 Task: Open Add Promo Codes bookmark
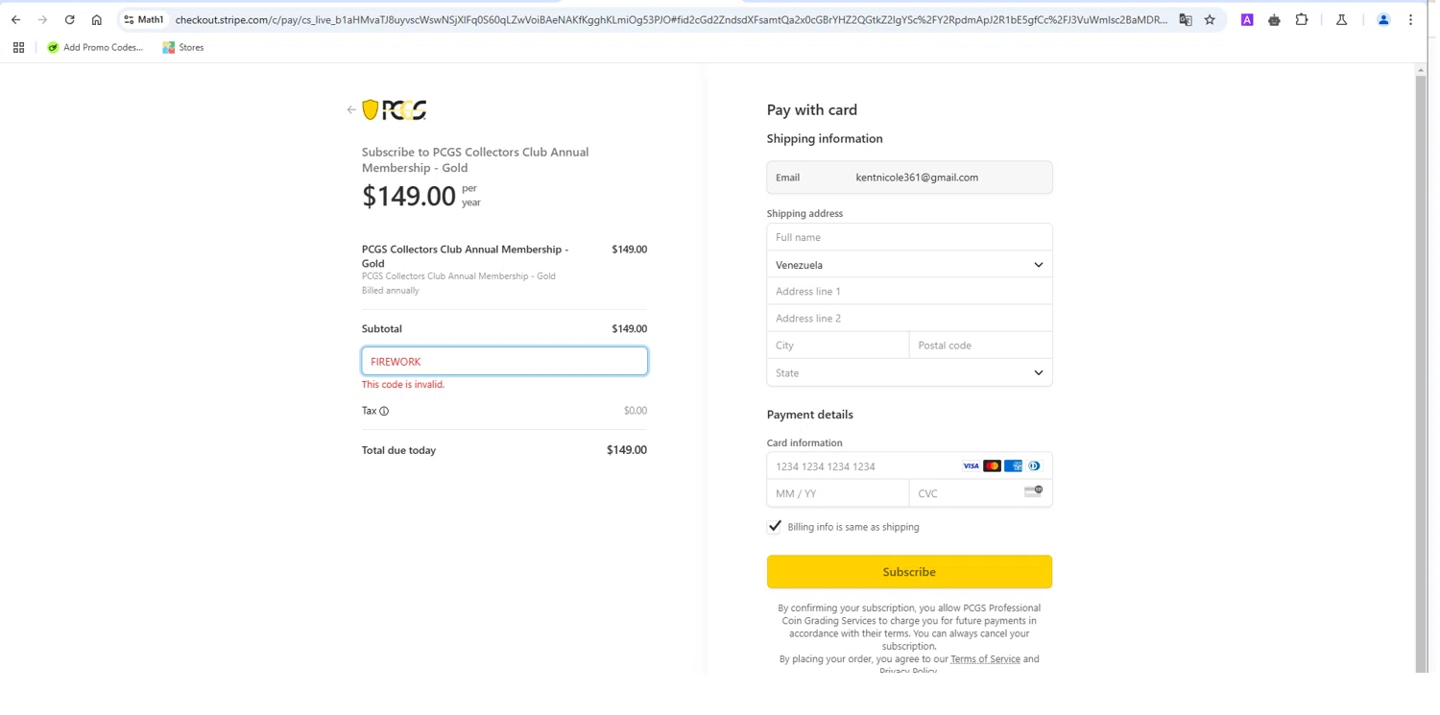click(x=95, y=47)
